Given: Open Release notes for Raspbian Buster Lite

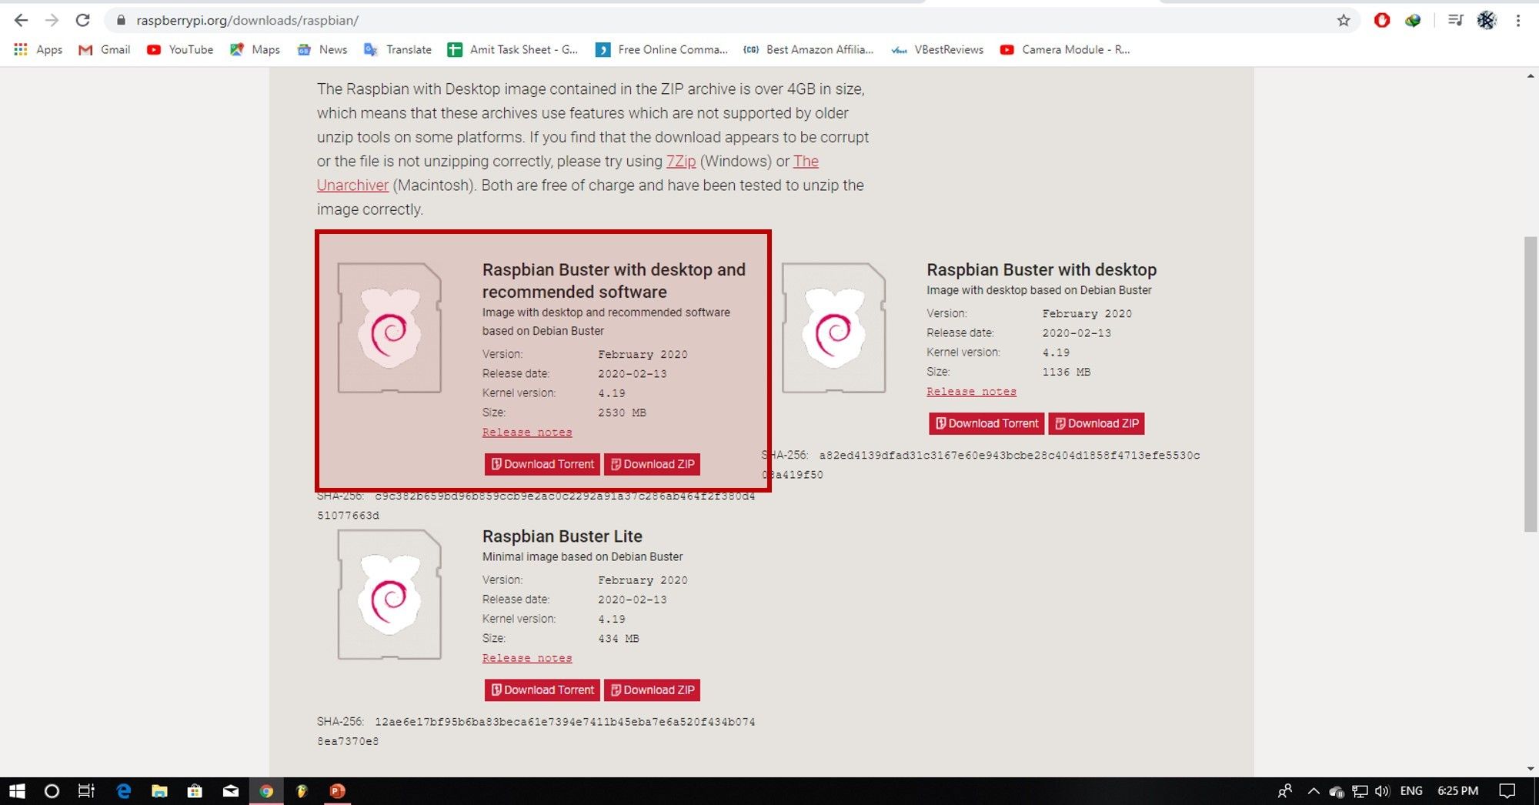Looking at the screenshot, I should [526, 658].
